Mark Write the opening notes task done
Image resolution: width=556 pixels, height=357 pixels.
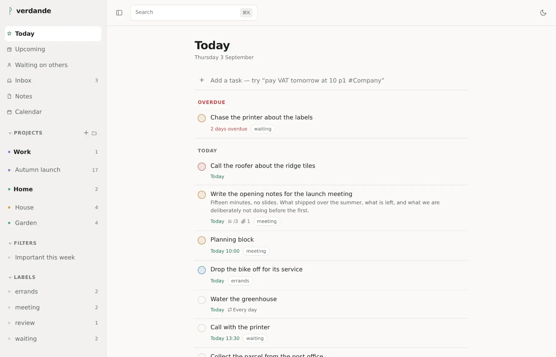202,195
